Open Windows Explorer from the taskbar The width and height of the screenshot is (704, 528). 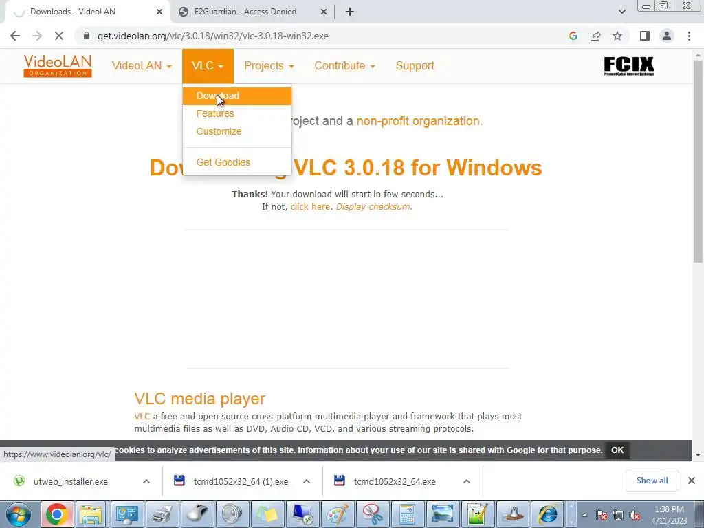click(x=91, y=514)
